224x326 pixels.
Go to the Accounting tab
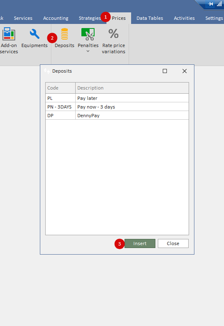coord(55,18)
